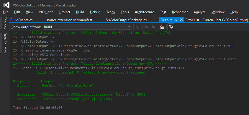This screenshot has width=249, height=115.
Task: Go to the next message in Output
Action: tap(153, 27)
